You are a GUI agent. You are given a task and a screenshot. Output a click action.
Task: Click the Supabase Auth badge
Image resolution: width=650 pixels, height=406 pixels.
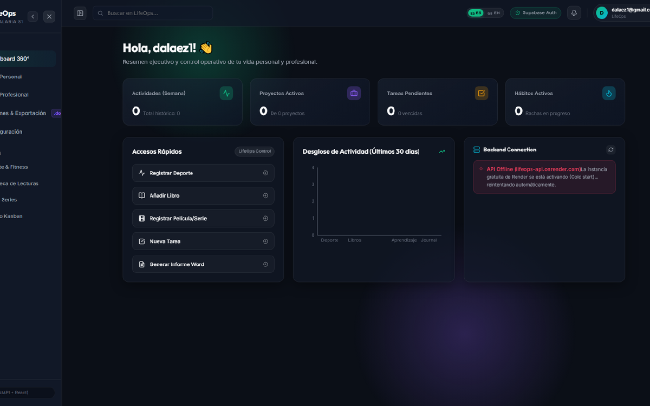535,13
